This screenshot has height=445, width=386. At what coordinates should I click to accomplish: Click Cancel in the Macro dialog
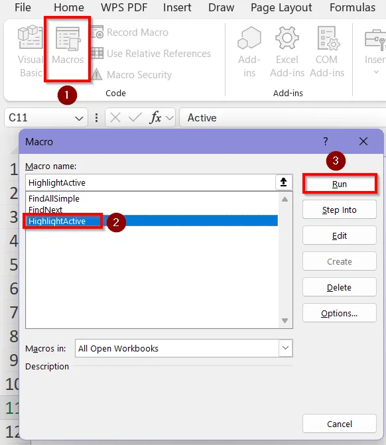[x=340, y=424]
